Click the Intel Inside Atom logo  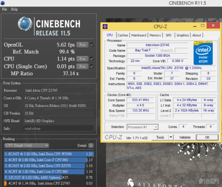pyautogui.click(x=203, y=53)
